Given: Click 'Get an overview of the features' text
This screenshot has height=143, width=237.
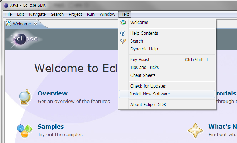Looking at the screenshot, I should tap(74, 101).
